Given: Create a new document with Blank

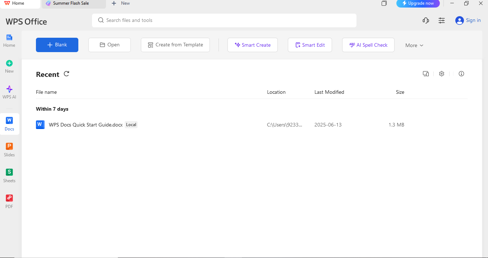Looking at the screenshot, I should (x=57, y=45).
